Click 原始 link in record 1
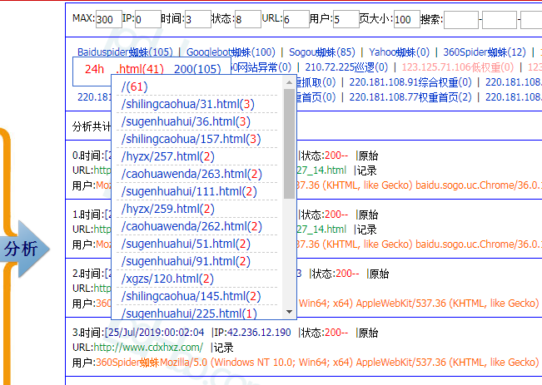Viewport: 542px width, 385px height. pos(368,215)
